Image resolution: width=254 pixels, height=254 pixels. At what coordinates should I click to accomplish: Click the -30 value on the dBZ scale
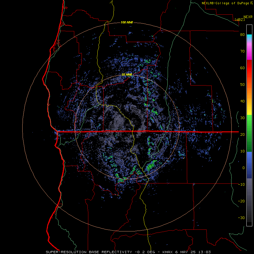[x=241, y=218]
